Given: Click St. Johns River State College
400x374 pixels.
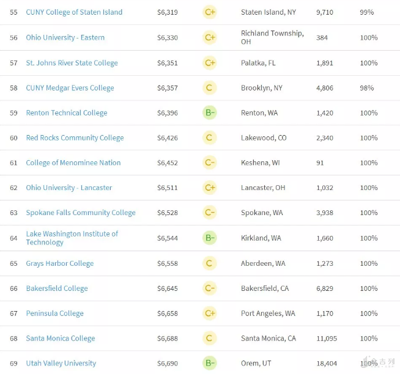Looking at the screenshot, I should coord(72,63).
